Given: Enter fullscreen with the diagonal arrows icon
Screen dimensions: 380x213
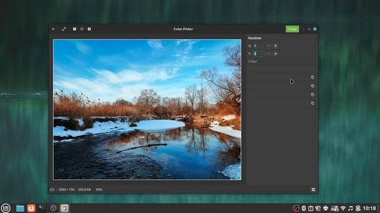Looking at the screenshot, I should [64, 29].
